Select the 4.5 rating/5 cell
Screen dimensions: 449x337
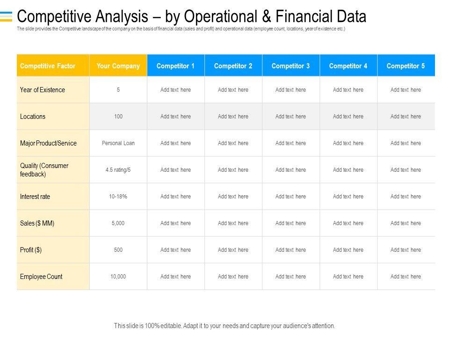(118, 170)
